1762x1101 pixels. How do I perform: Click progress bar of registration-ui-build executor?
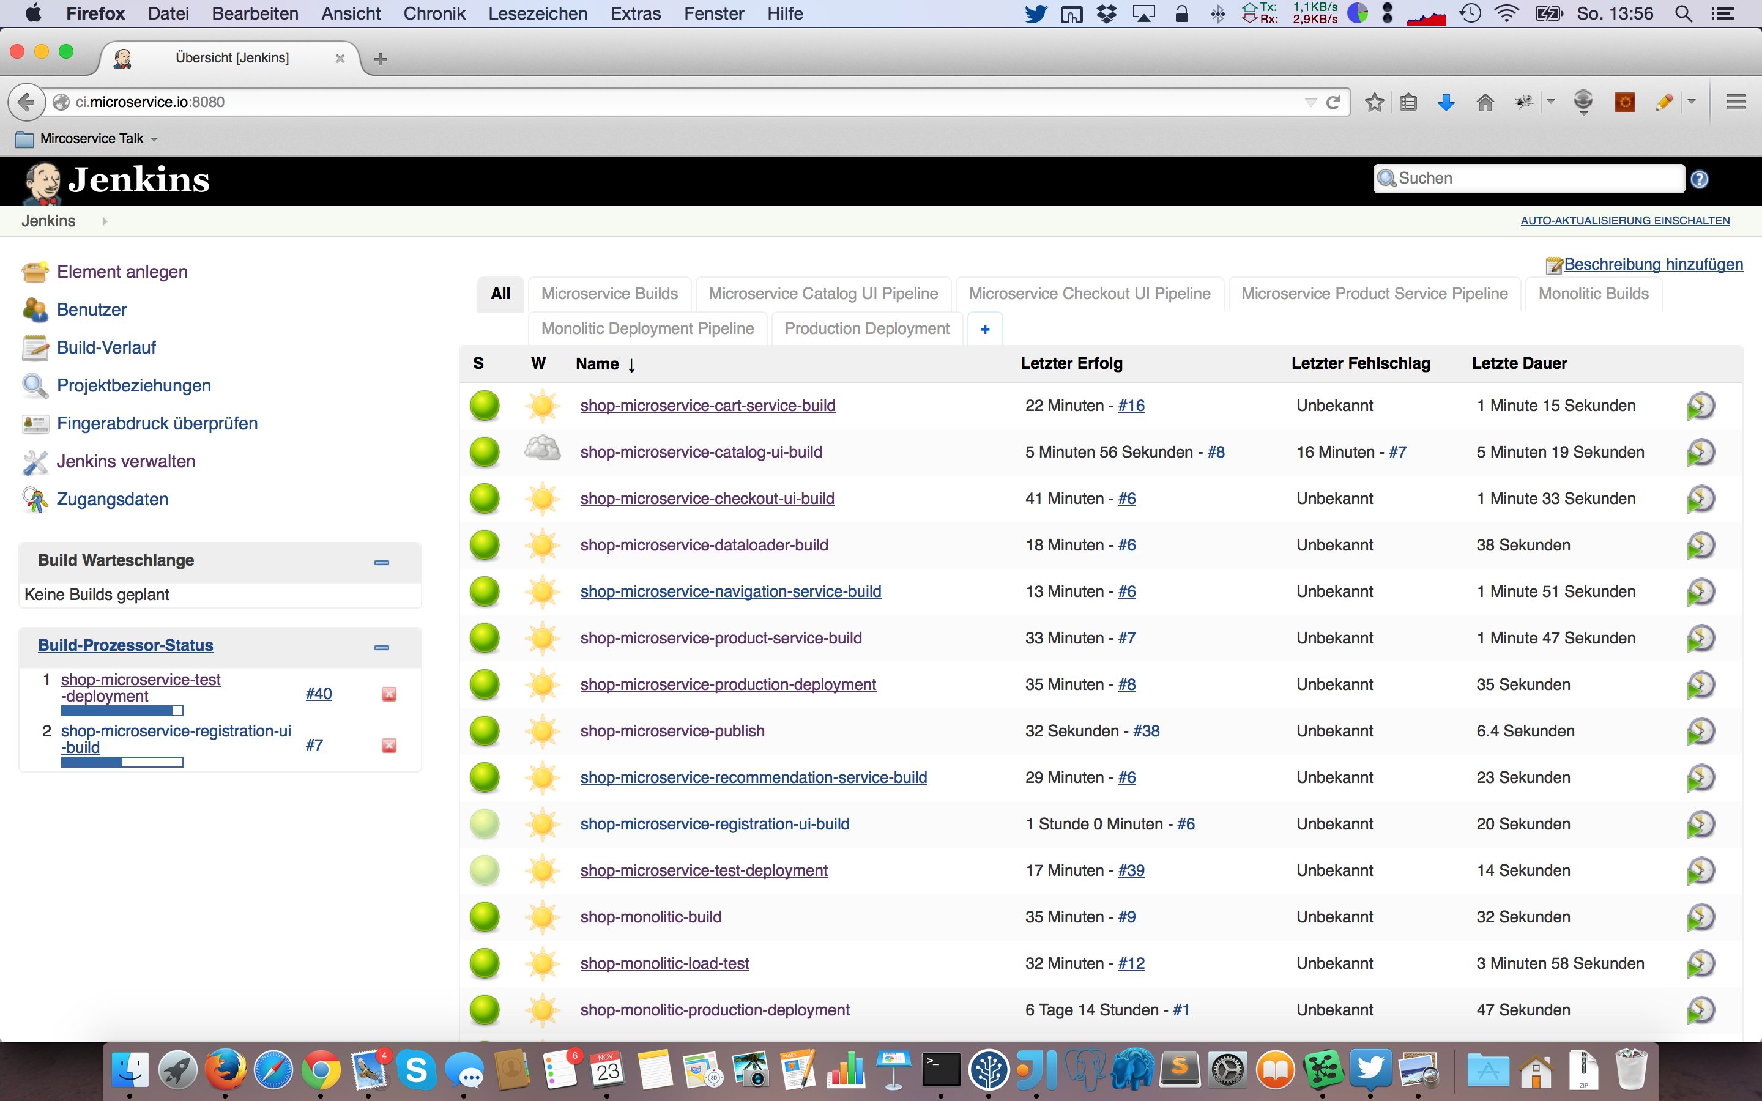click(122, 762)
